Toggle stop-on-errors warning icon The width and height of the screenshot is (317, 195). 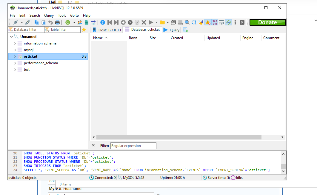[208, 22]
